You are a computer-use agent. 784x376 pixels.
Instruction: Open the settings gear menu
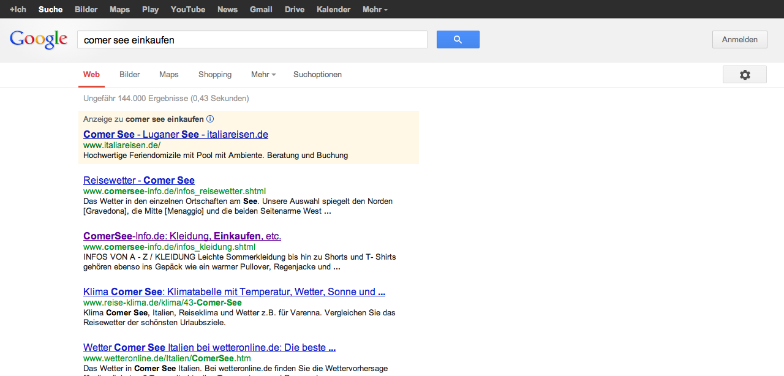[x=744, y=75]
